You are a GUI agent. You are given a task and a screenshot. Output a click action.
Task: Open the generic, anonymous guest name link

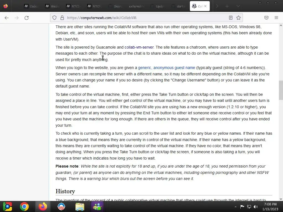[x=167, y=68]
